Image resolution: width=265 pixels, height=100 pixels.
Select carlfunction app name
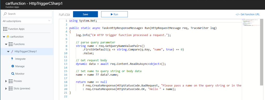point(17,37)
